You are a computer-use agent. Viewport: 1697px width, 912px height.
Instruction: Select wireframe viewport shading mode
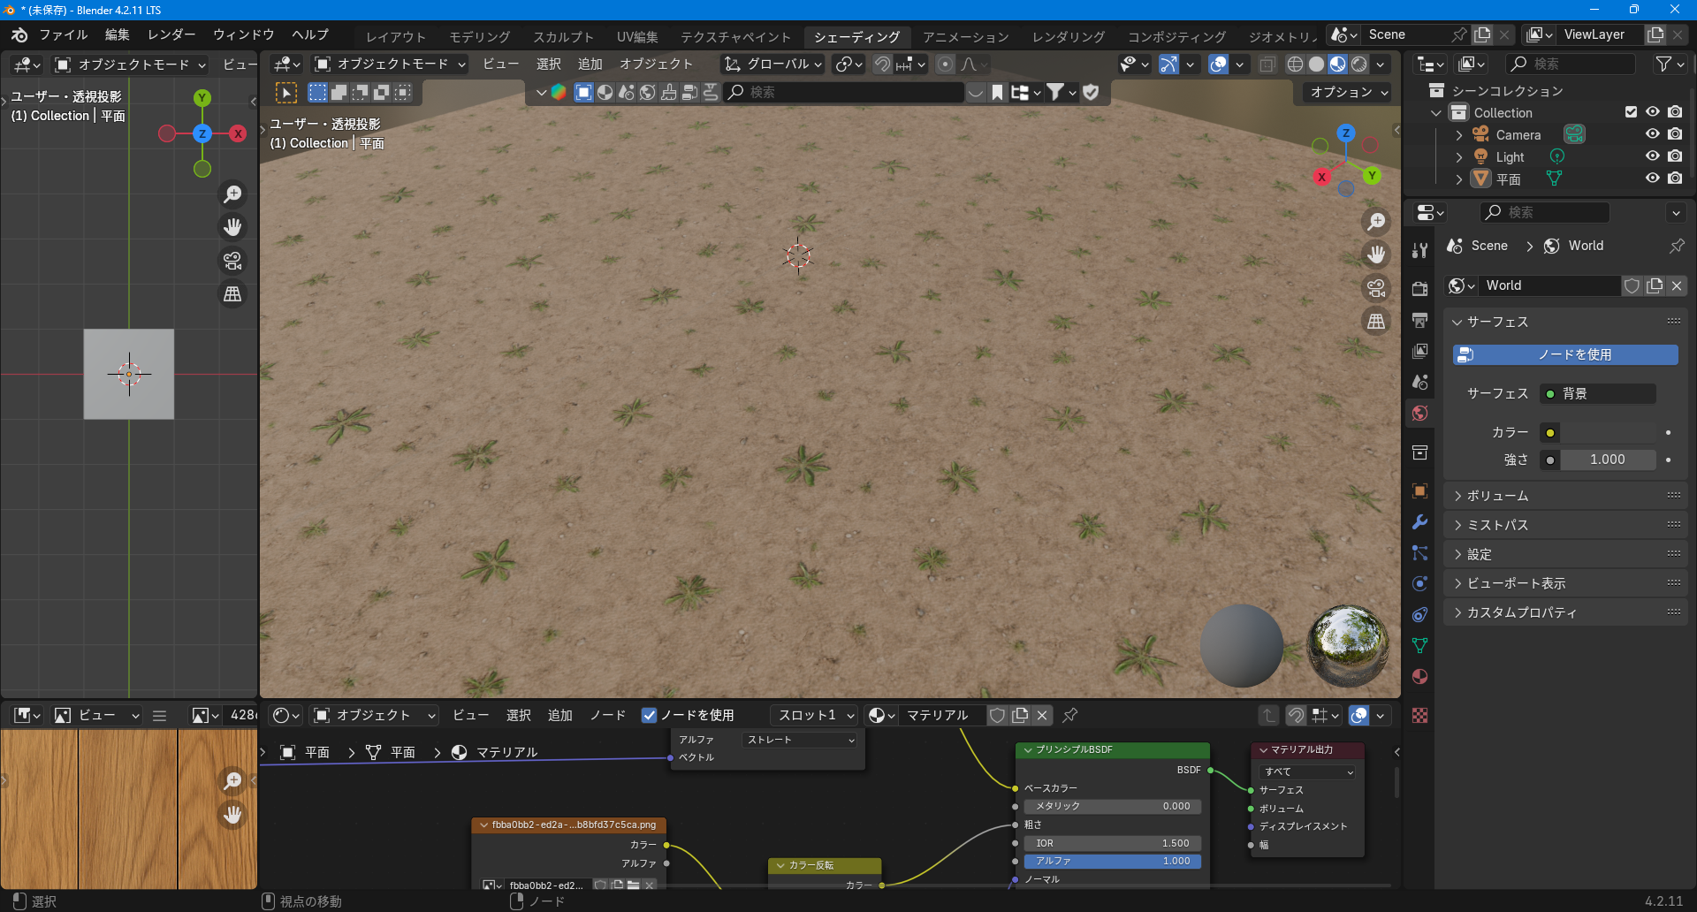[1295, 64]
